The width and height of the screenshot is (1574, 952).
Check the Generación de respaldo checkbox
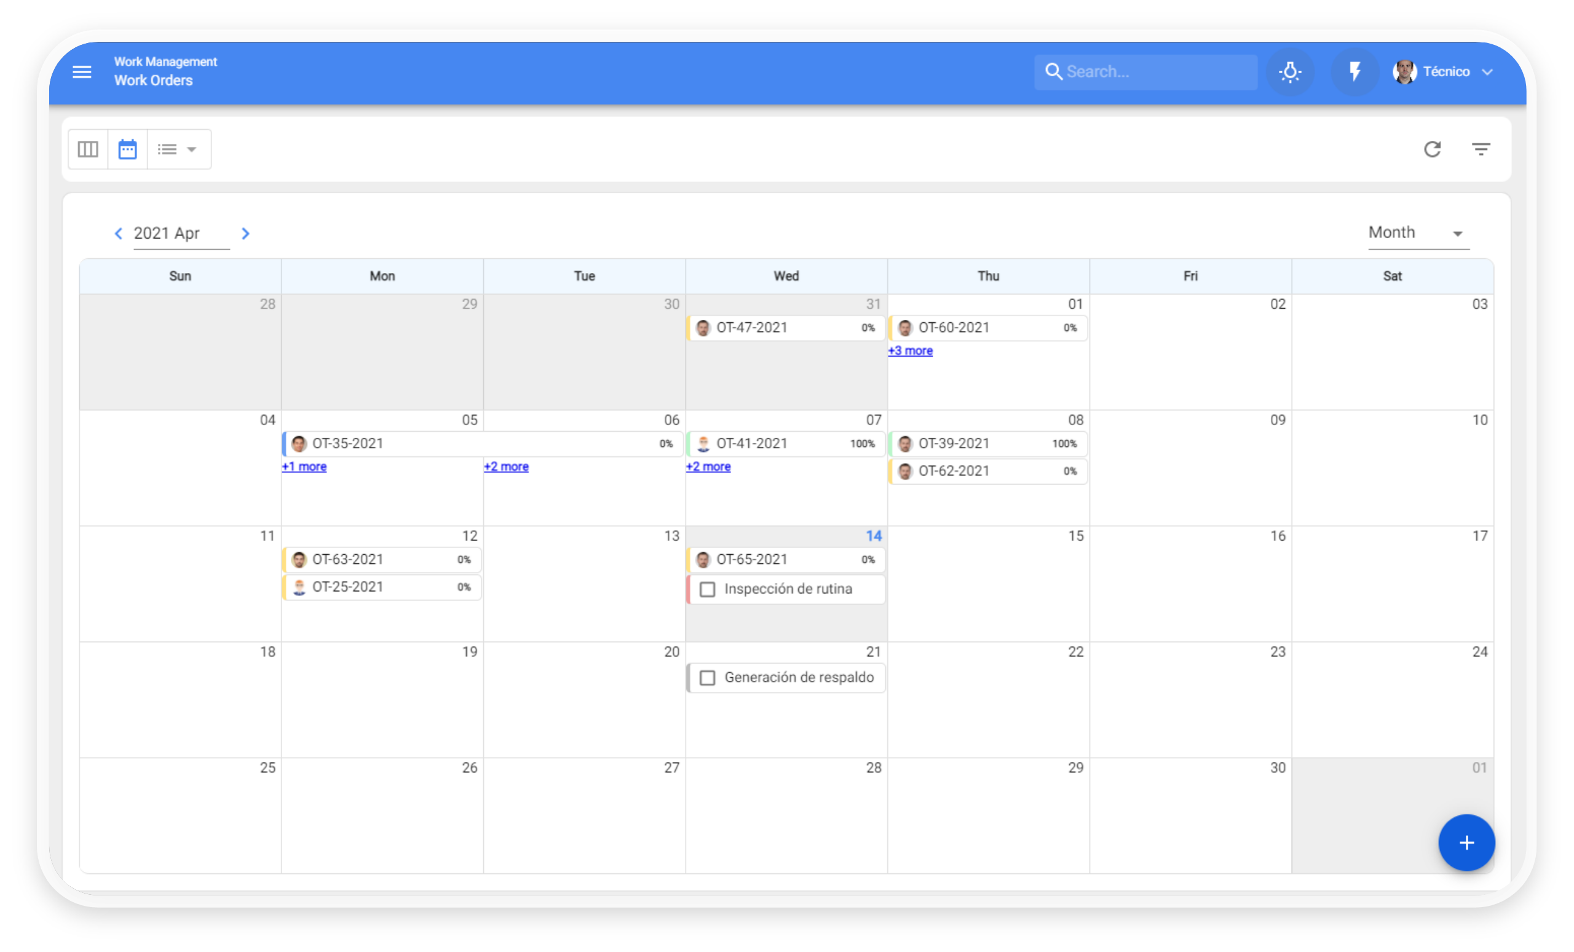707,677
